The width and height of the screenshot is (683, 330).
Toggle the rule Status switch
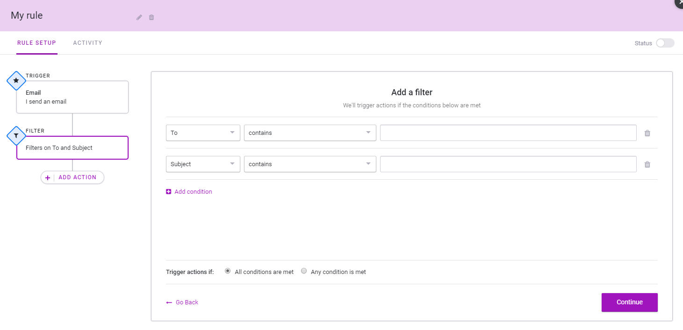point(665,43)
